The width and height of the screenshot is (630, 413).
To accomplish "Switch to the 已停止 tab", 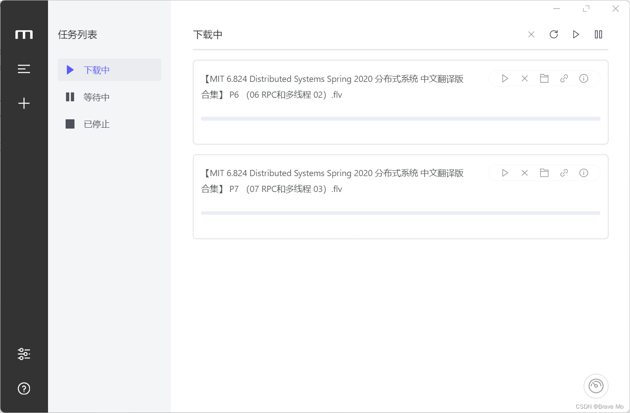I will pyautogui.click(x=109, y=124).
